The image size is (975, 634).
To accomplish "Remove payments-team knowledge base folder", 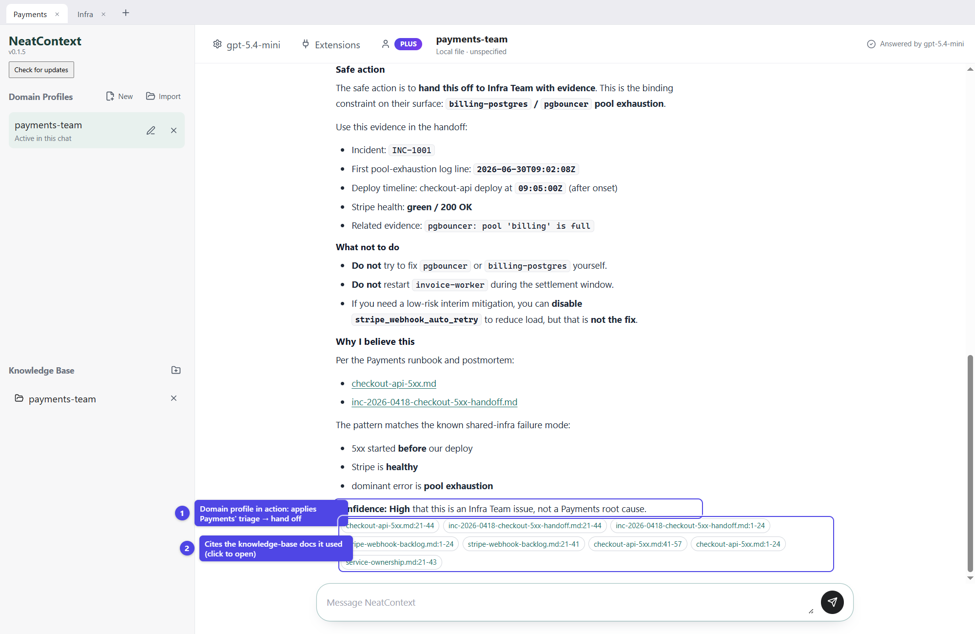I will click(174, 398).
